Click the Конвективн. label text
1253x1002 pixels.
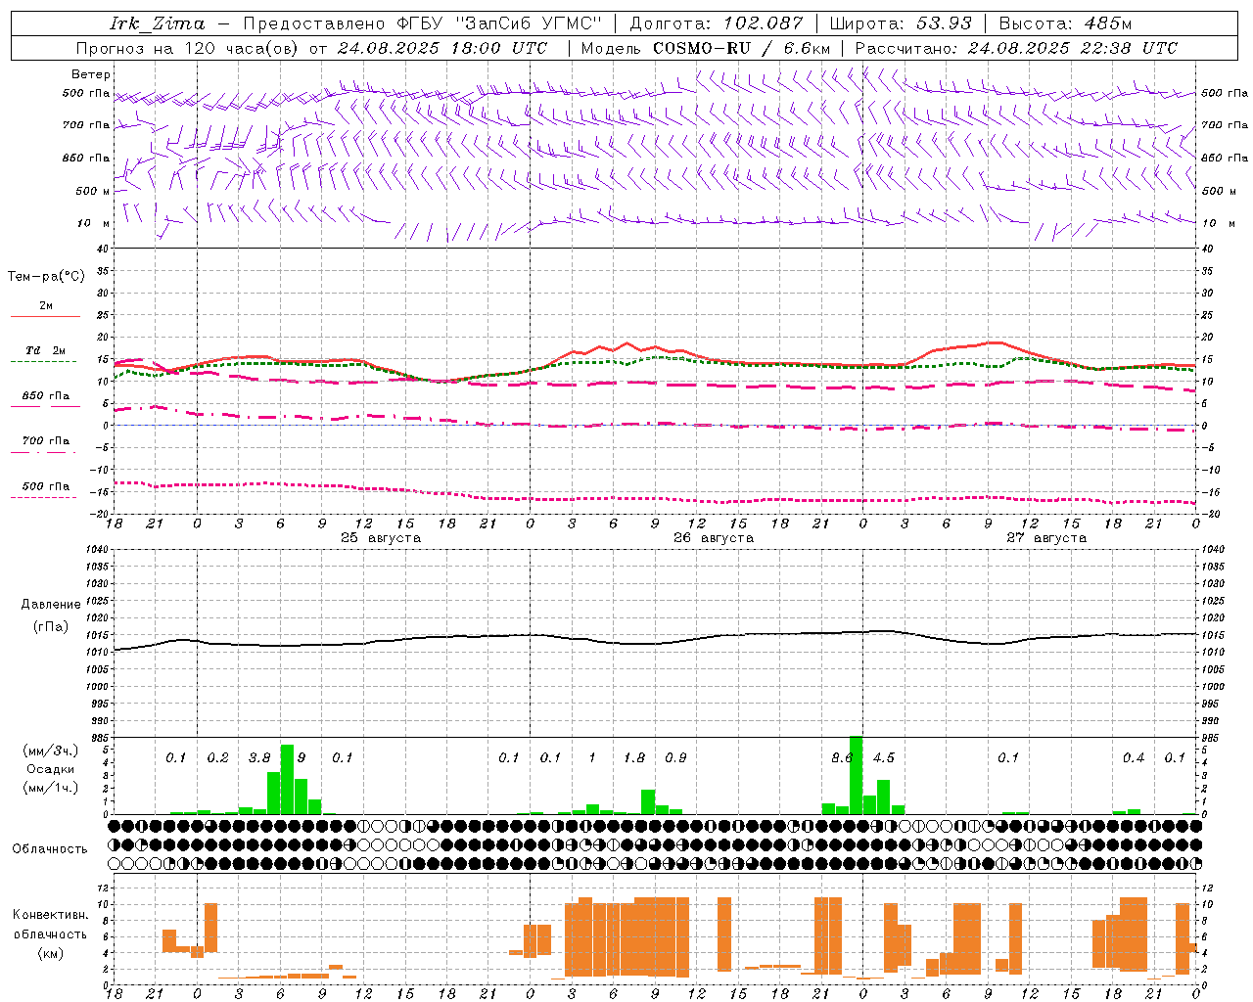point(50,915)
